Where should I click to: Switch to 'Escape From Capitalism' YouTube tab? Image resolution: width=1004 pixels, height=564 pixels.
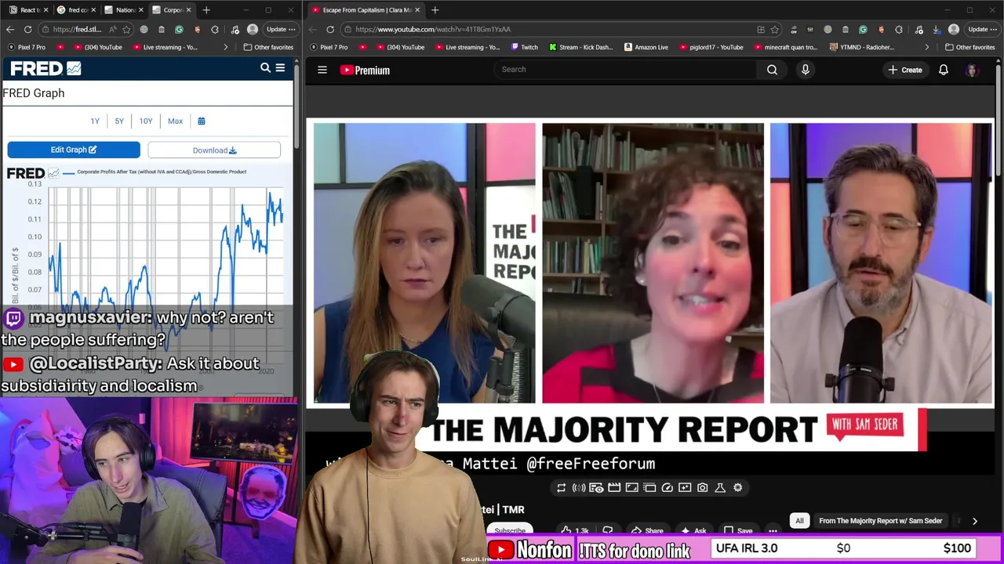[x=365, y=10]
